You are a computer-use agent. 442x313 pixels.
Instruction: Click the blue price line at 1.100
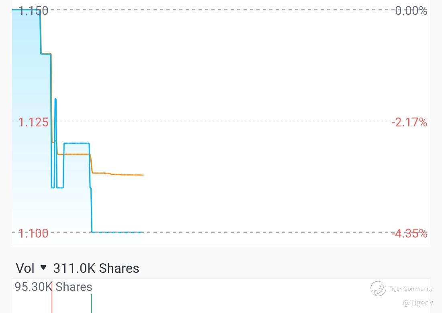click(118, 232)
